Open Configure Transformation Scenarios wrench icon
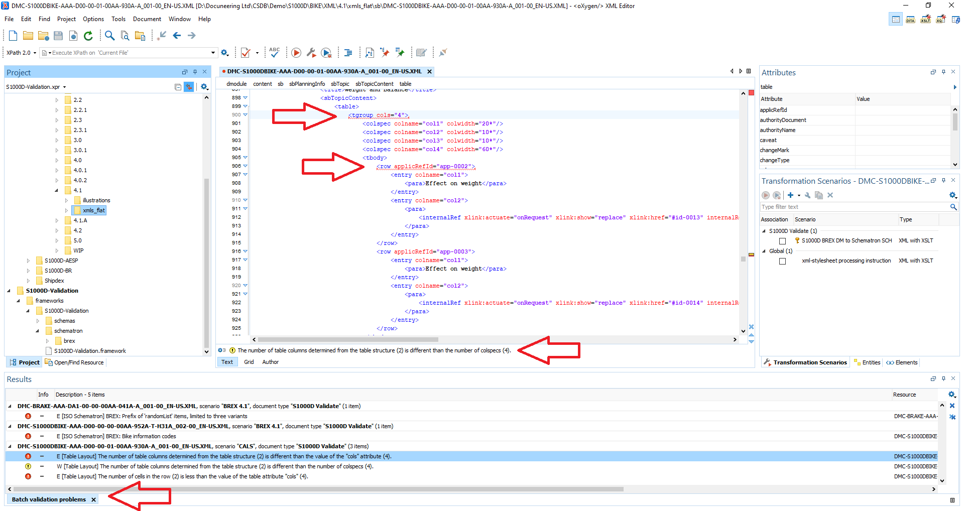This screenshot has width=964, height=511. pos(311,53)
